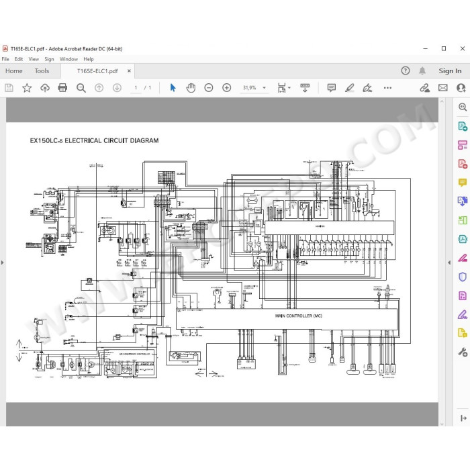Viewport: 470px width, 470px height.
Task: Select the arrow selection tool
Action: [173, 88]
